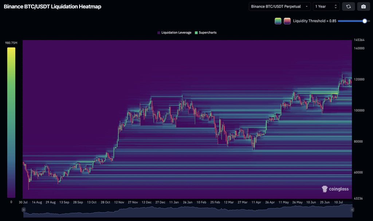Click the '11 Jan' date axis label

pyautogui.click(x=174, y=202)
